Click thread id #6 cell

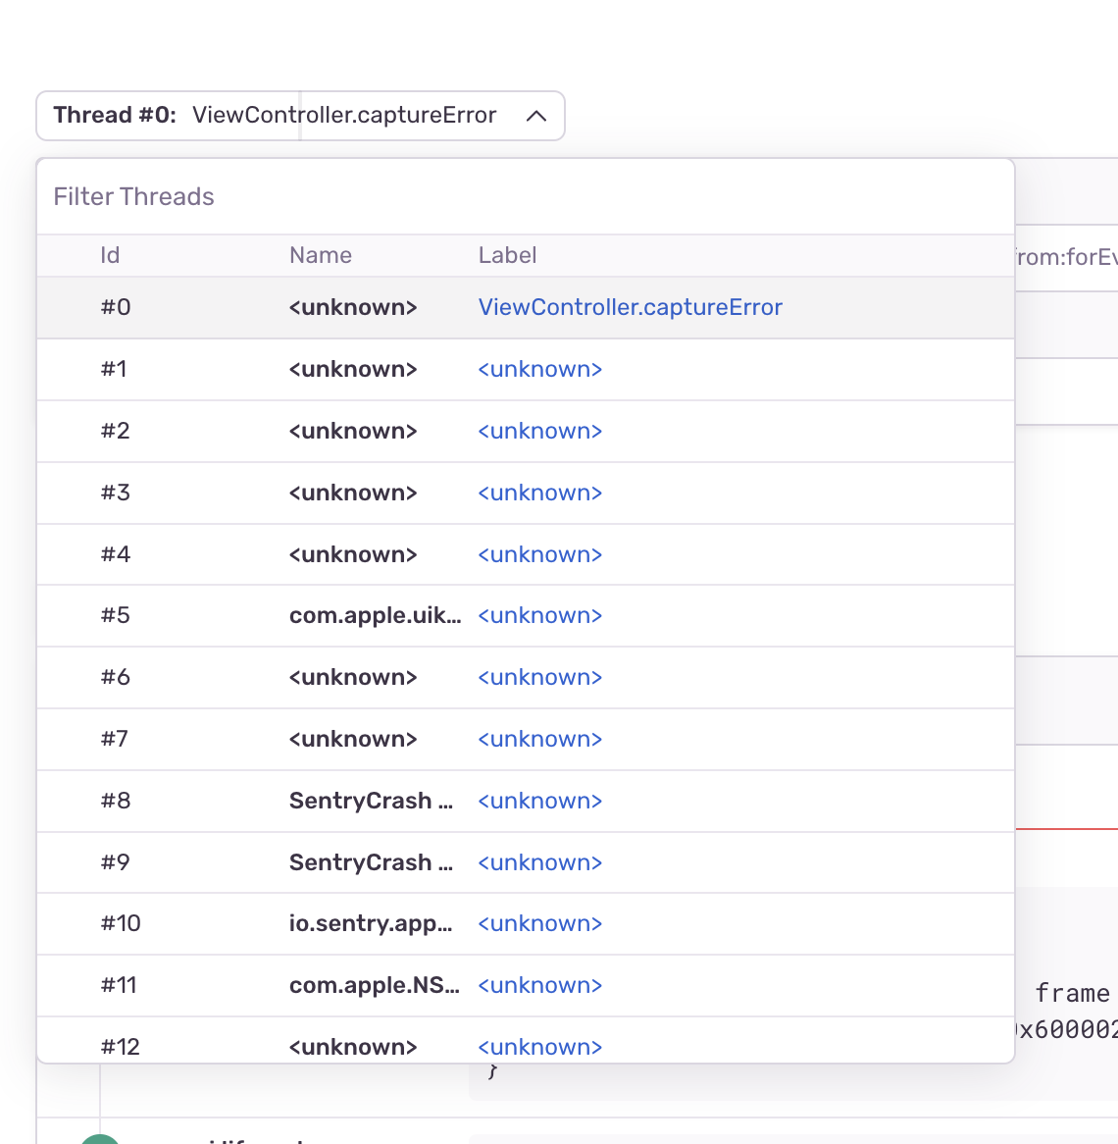pyautogui.click(x=115, y=677)
